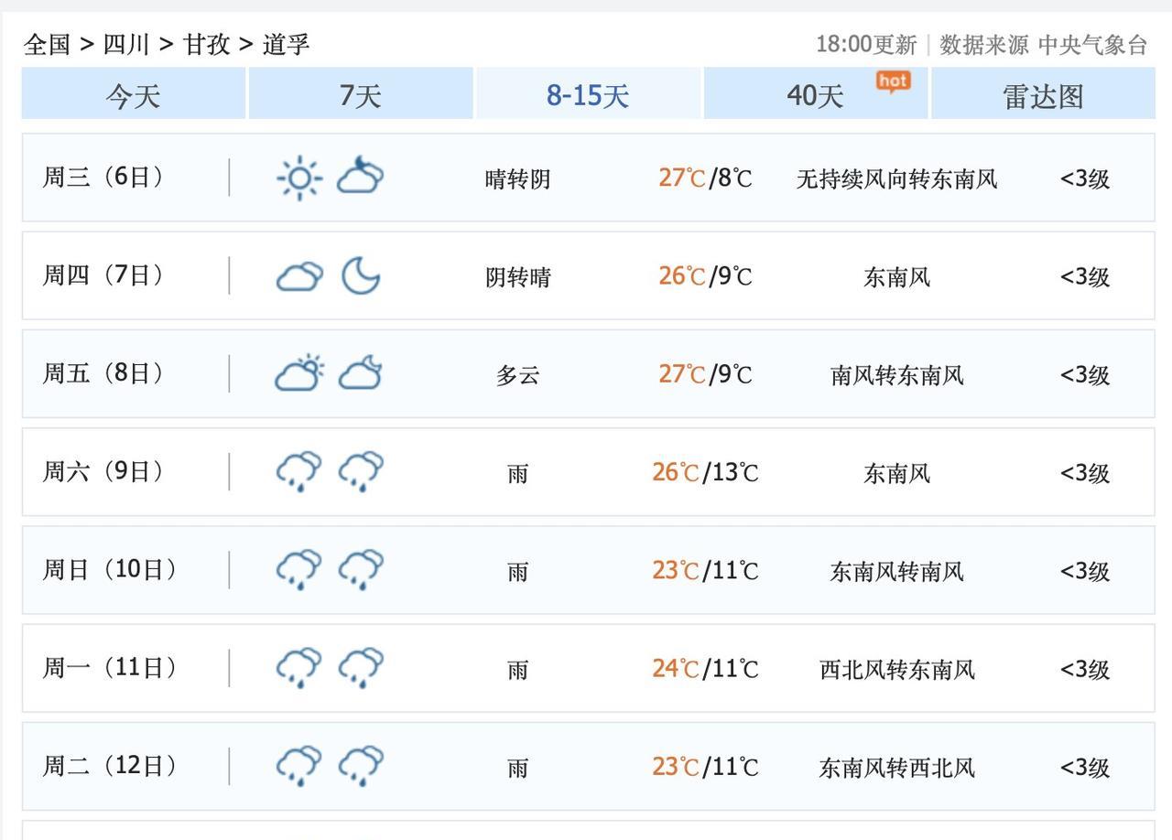Click the overcast cloud icon for 周四
The image size is (1172, 840).
pyautogui.click(x=299, y=275)
